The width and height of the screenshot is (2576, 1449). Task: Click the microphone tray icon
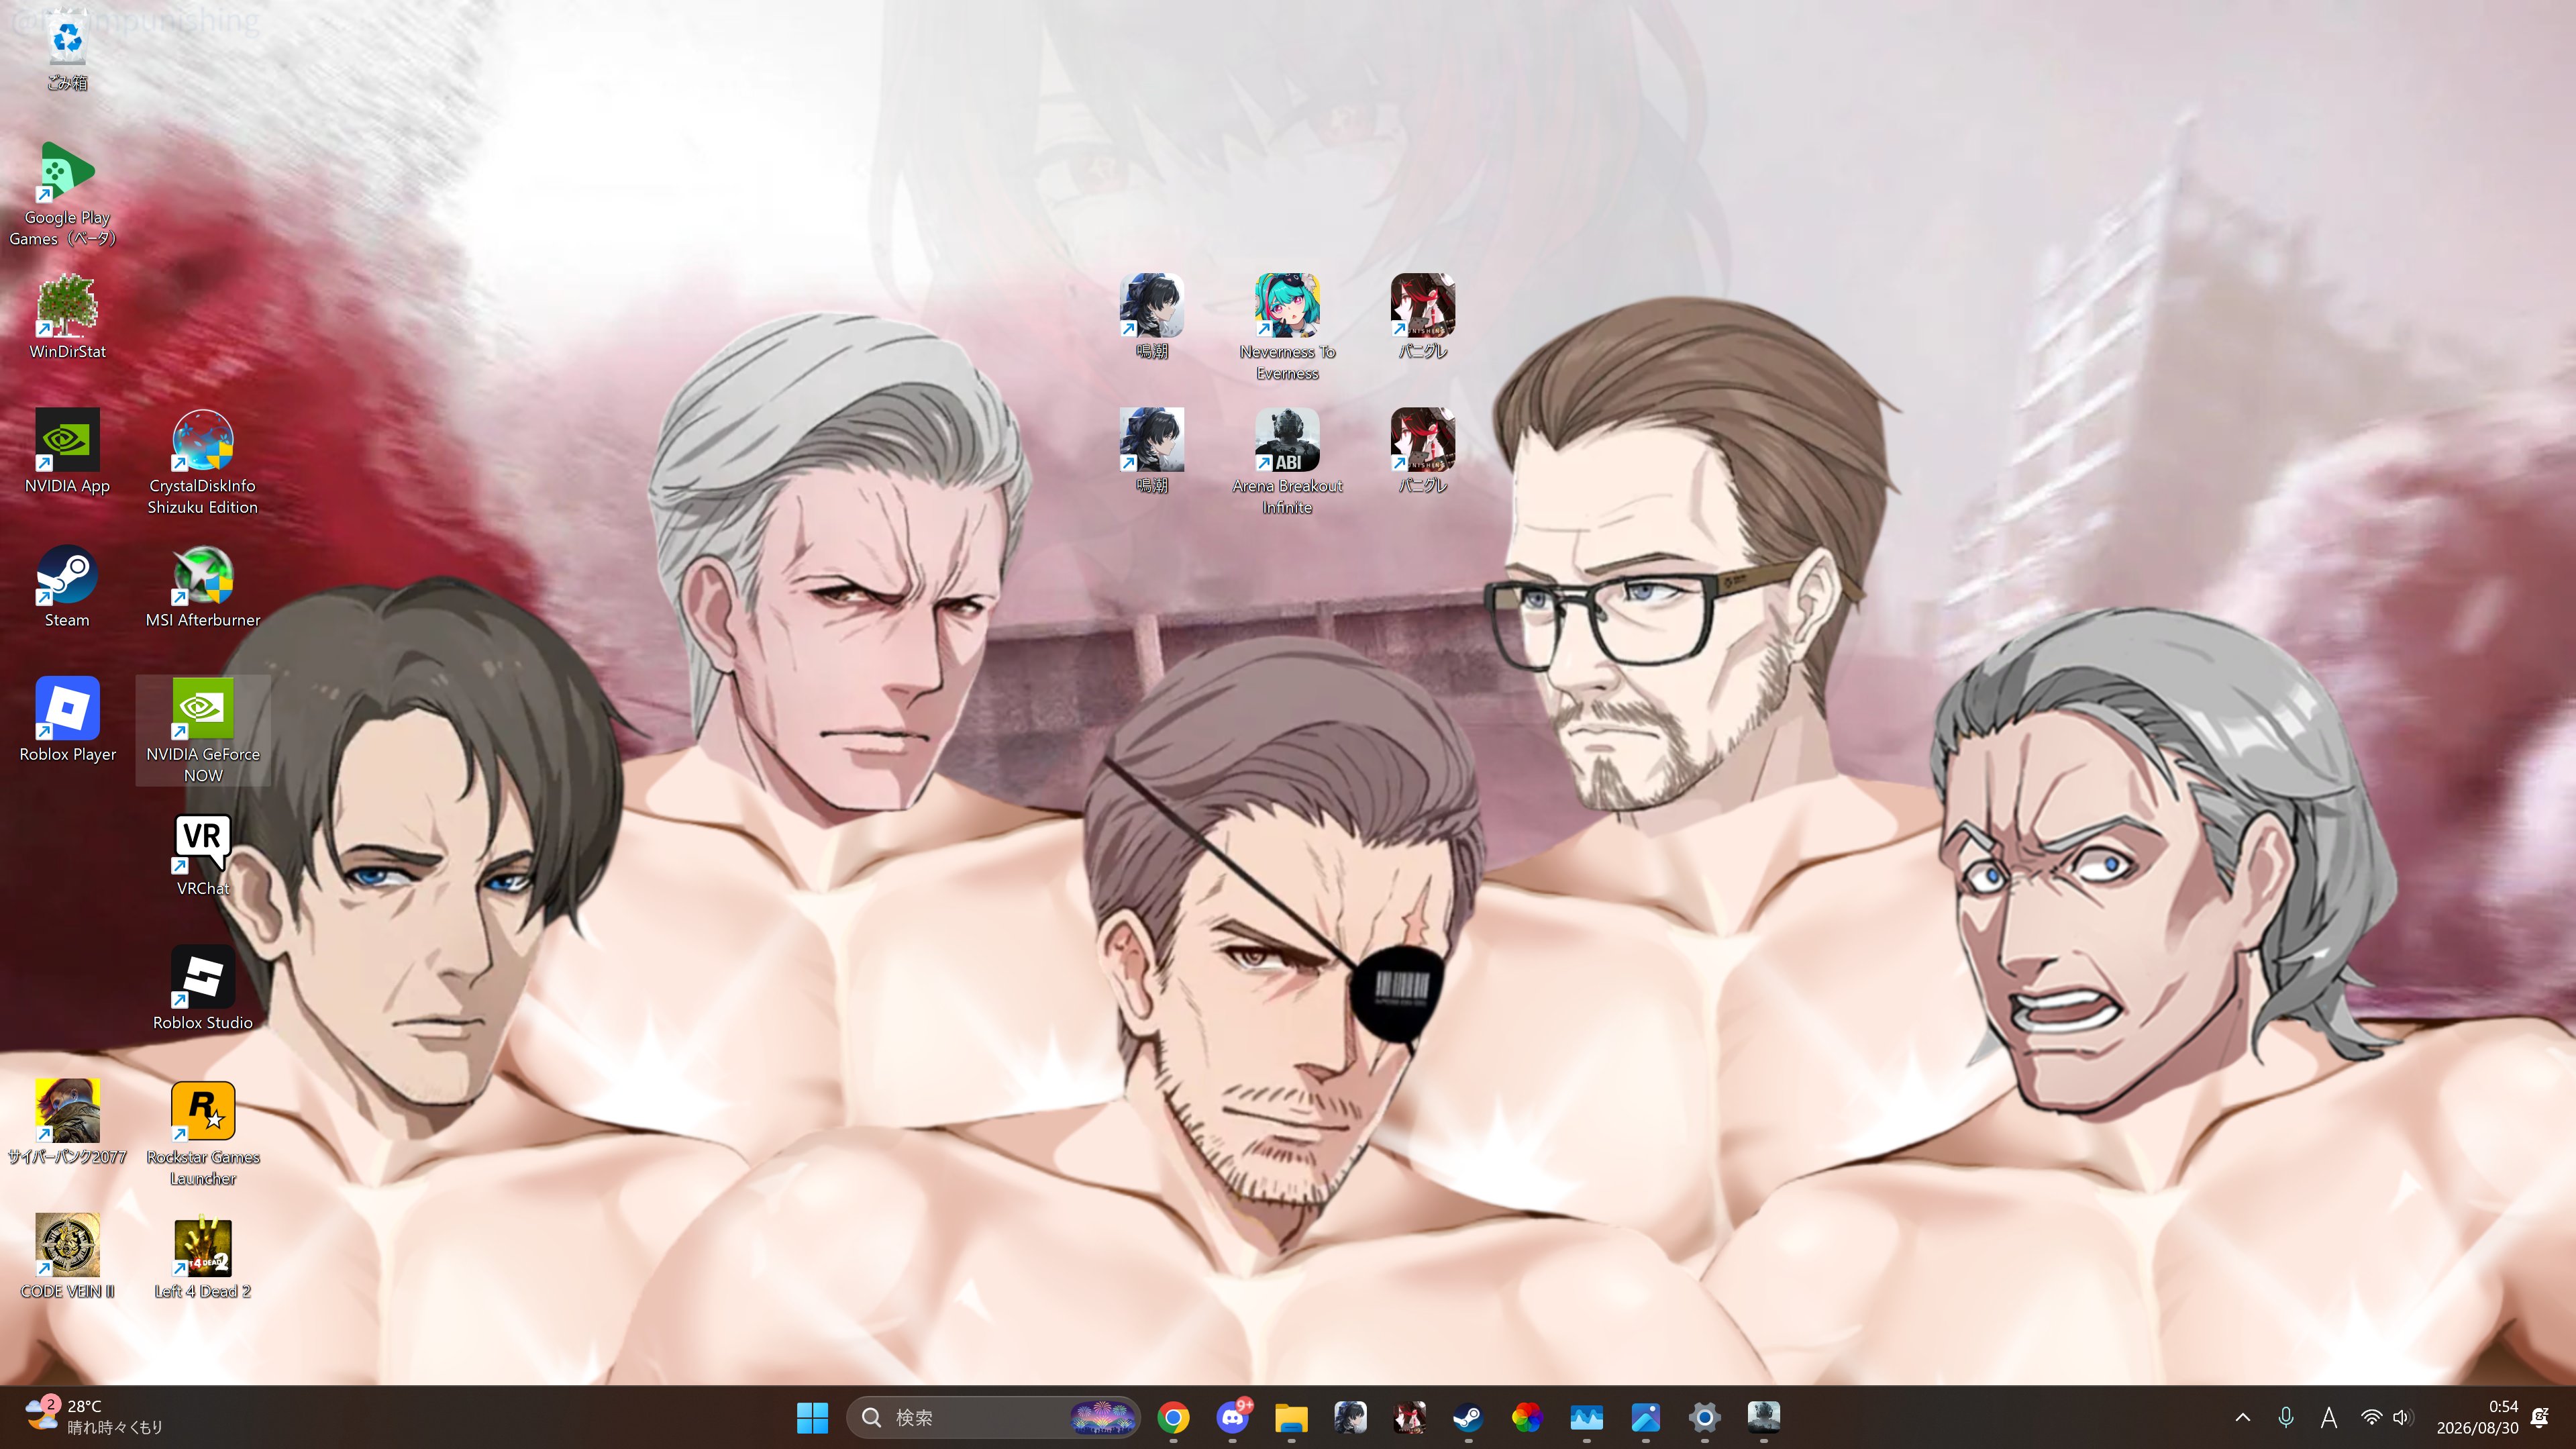2286,1417
